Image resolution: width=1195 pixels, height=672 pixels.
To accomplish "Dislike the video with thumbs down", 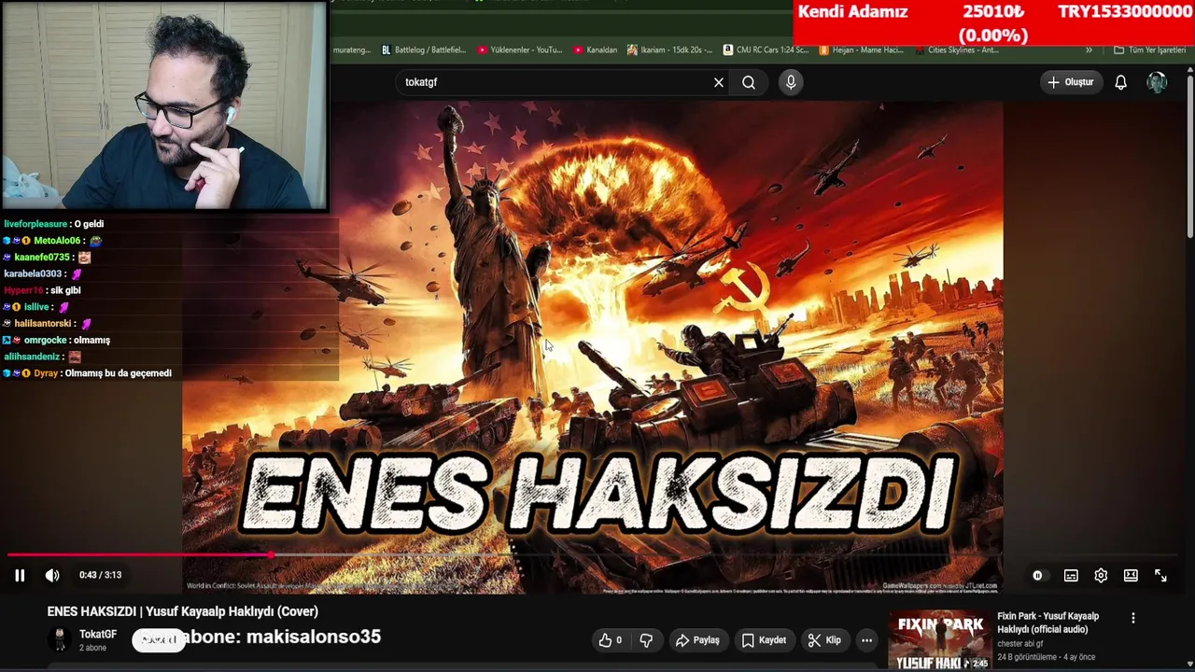I will 645,640.
